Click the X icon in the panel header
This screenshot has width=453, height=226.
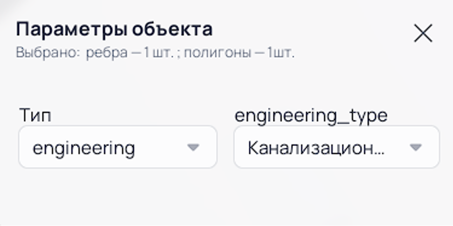click(x=423, y=33)
